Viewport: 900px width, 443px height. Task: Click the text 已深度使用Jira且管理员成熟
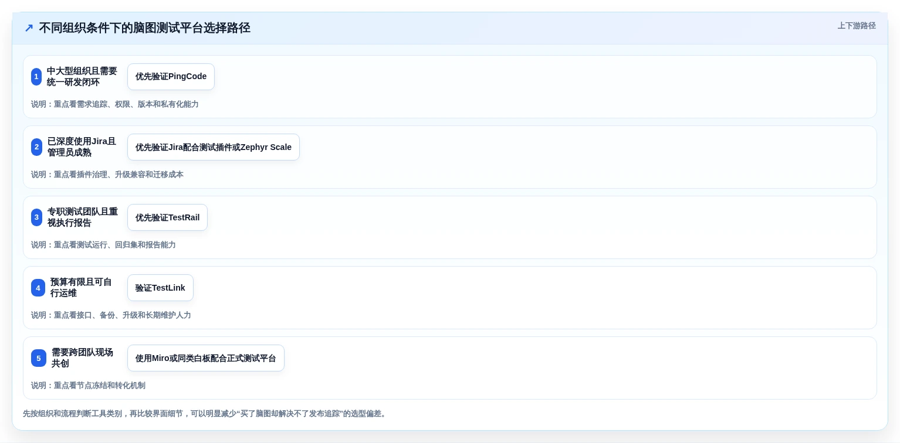pos(82,147)
